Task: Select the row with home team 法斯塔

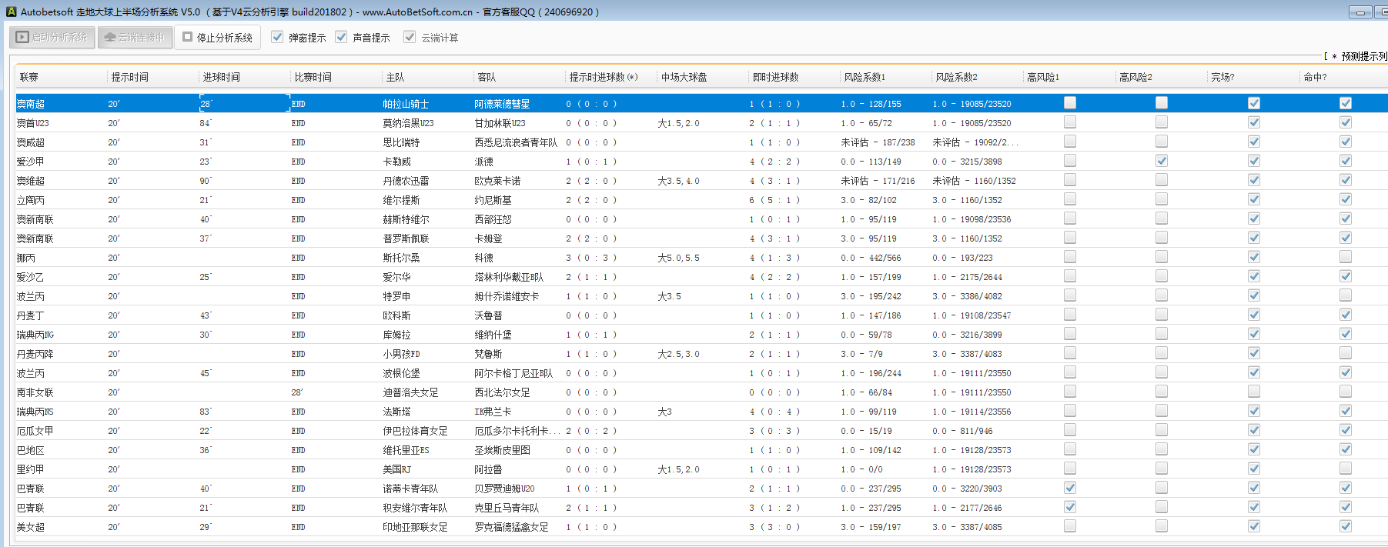Action: tap(396, 412)
